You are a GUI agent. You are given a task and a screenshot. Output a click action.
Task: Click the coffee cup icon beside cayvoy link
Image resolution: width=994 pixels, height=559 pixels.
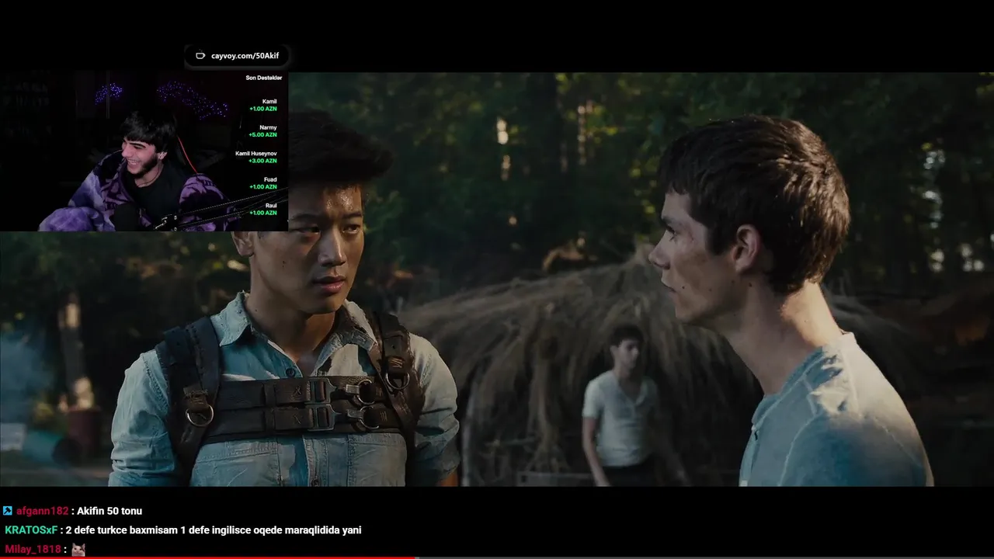pyautogui.click(x=200, y=56)
